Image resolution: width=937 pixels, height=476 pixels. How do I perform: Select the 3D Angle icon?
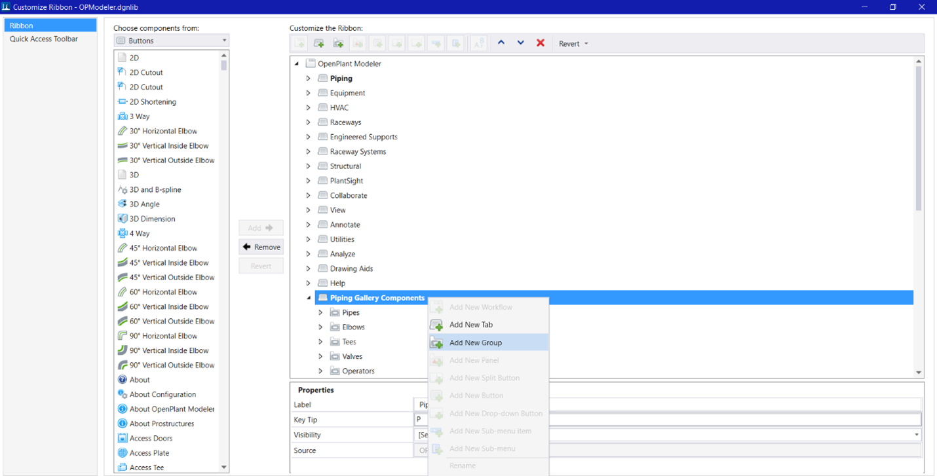pos(123,204)
